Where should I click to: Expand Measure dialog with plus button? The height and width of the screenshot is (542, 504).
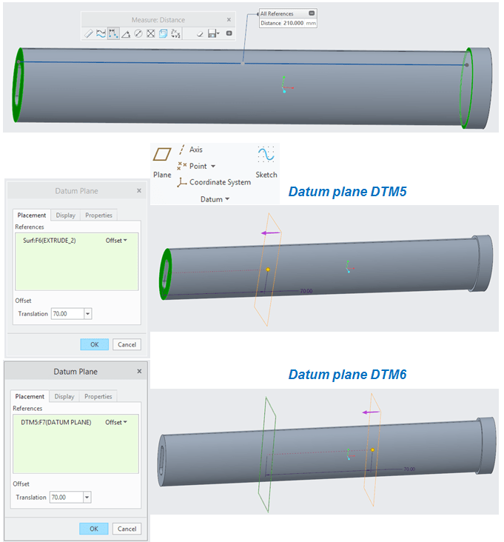(x=229, y=33)
